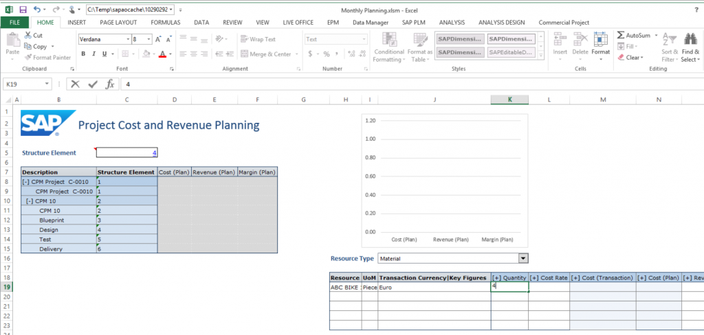Click AutoSum sigma button
The width and height of the screenshot is (704, 335).
pyautogui.click(x=633, y=36)
